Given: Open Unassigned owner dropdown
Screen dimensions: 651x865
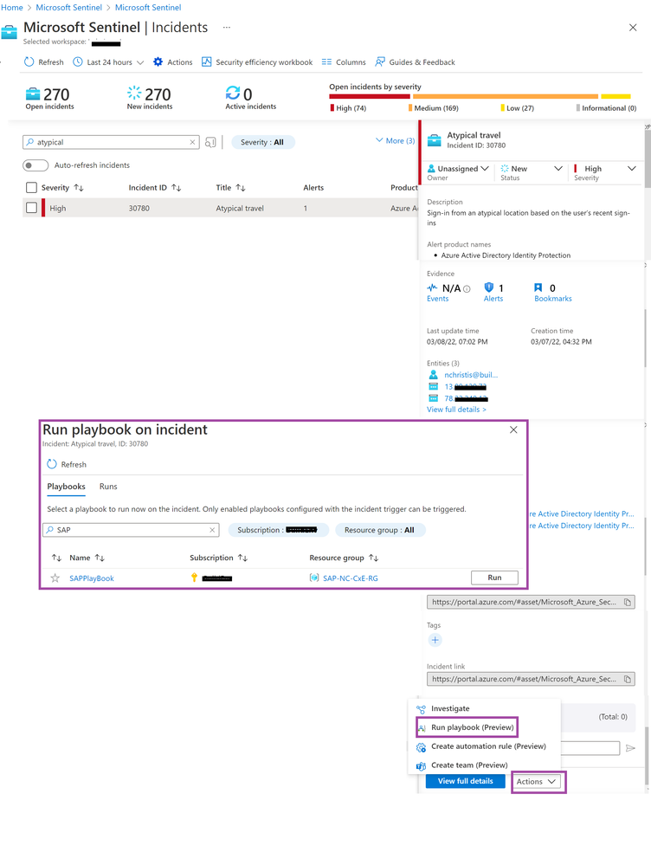Looking at the screenshot, I should click(x=458, y=169).
